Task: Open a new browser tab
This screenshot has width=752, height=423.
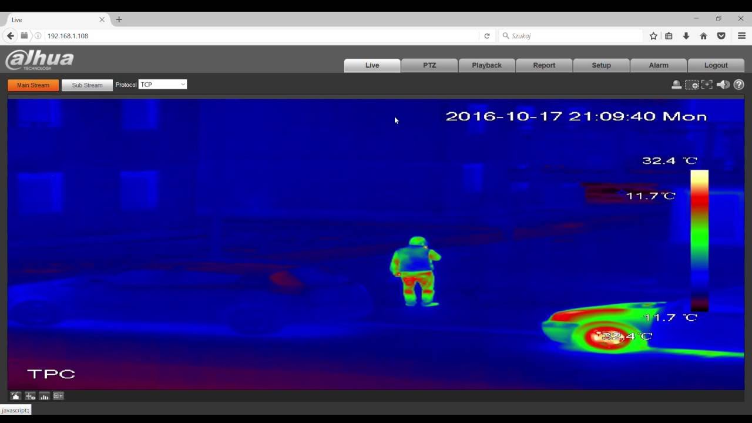Action: [x=119, y=19]
